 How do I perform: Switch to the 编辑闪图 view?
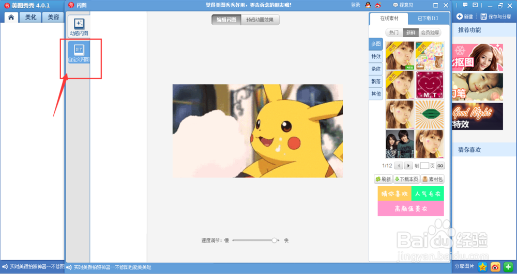tap(226, 20)
